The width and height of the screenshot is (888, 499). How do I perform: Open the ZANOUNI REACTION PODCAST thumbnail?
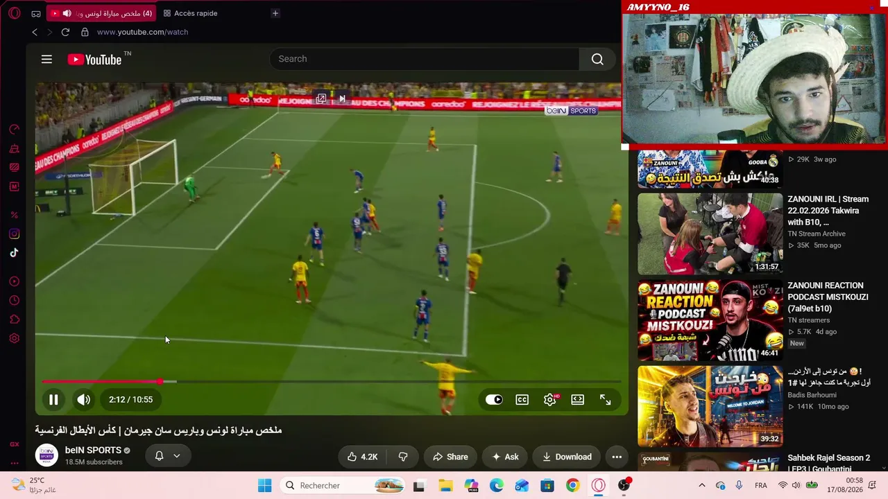[x=710, y=320]
